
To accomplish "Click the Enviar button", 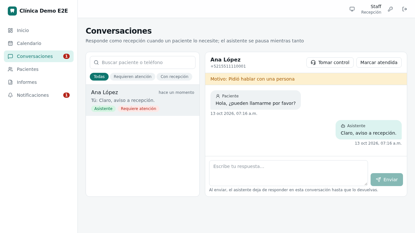I will click(387, 180).
